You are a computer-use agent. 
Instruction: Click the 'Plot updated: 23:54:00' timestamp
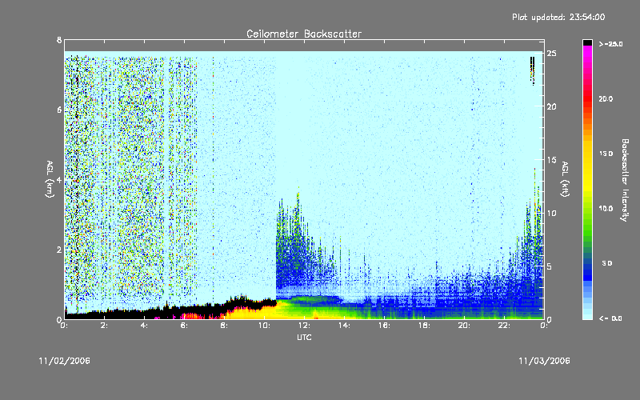click(x=558, y=17)
